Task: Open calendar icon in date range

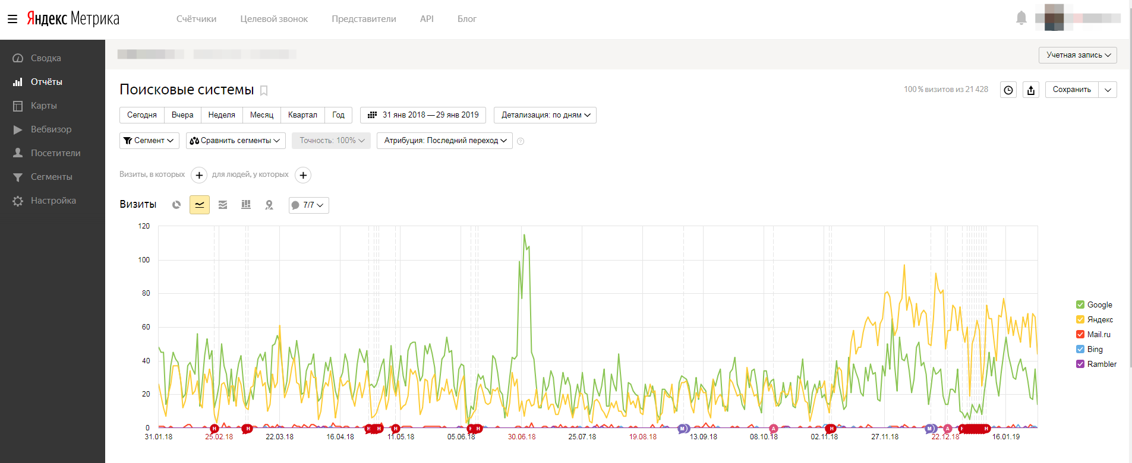Action: (373, 115)
